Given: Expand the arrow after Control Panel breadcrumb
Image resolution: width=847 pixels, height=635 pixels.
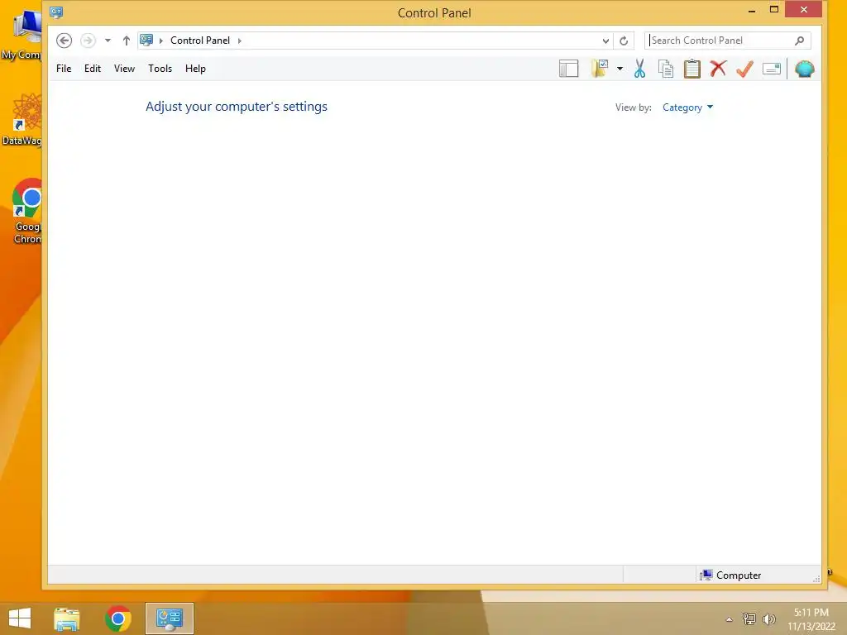Looking at the screenshot, I should coord(240,41).
